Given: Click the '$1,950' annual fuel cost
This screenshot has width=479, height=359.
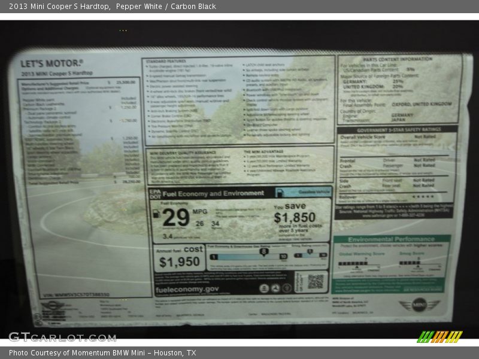Looking at the screenshot, I should [179, 262].
